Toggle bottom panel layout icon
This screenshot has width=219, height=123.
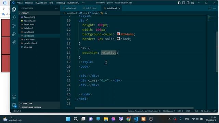[183, 3]
